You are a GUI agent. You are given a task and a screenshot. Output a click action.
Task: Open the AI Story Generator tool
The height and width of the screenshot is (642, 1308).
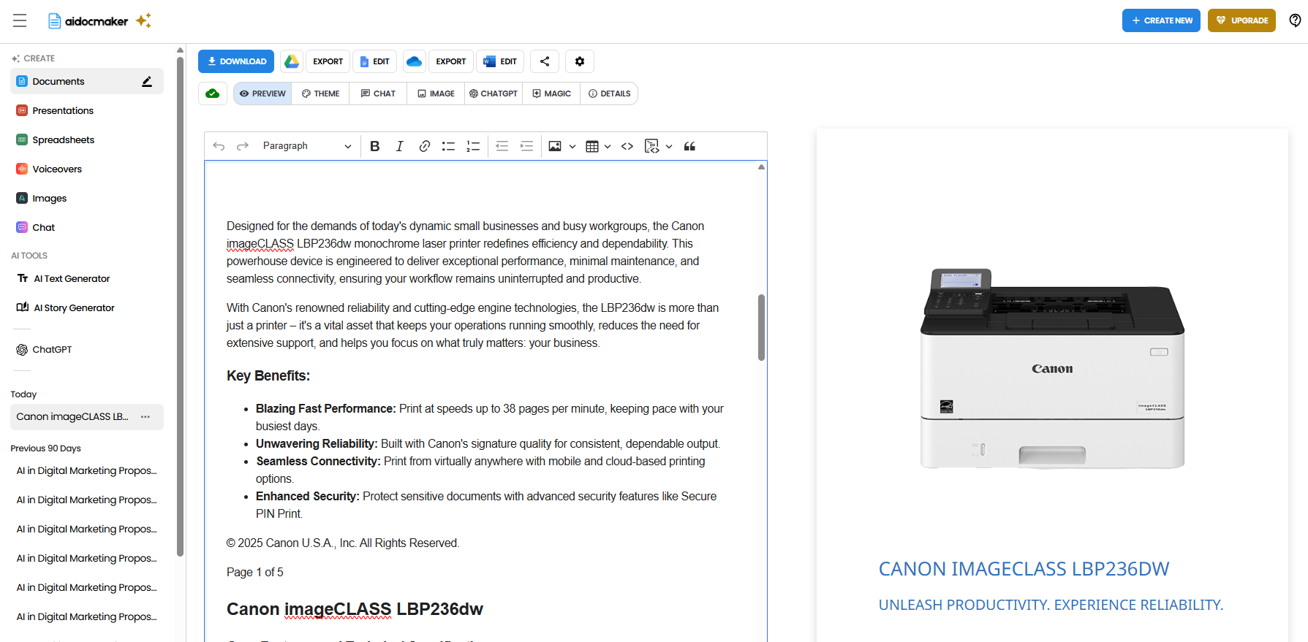click(87, 308)
